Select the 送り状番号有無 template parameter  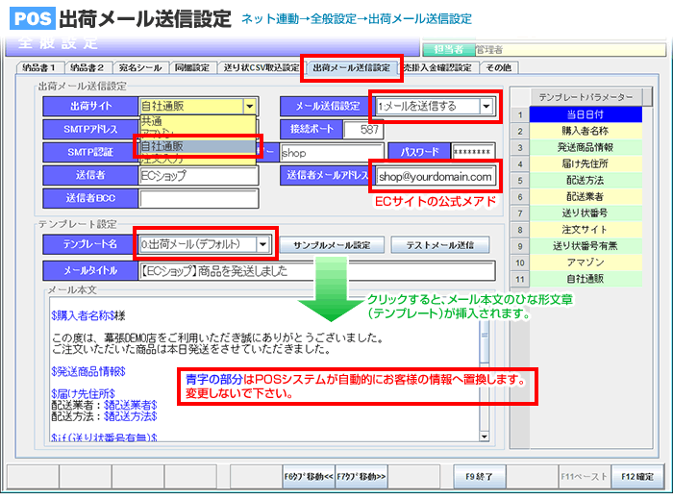click(586, 246)
